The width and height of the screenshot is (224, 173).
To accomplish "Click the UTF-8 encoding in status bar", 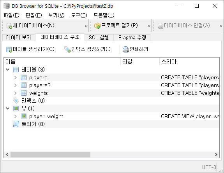I will pyautogui.click(x=209, y=167).
